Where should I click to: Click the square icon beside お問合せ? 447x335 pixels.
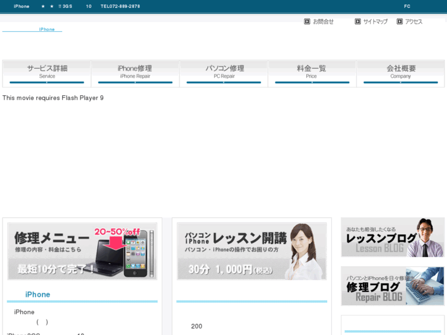coord(307,22)
